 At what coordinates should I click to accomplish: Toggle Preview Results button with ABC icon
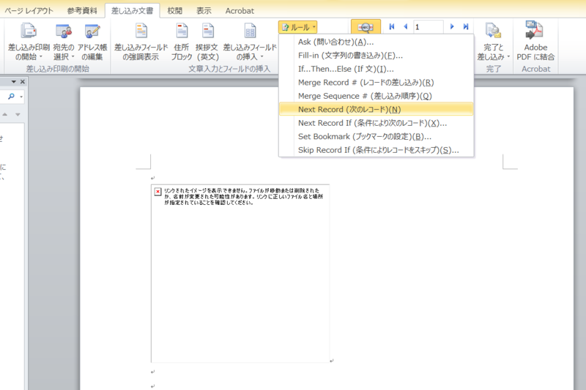click(x=366, y=27)
